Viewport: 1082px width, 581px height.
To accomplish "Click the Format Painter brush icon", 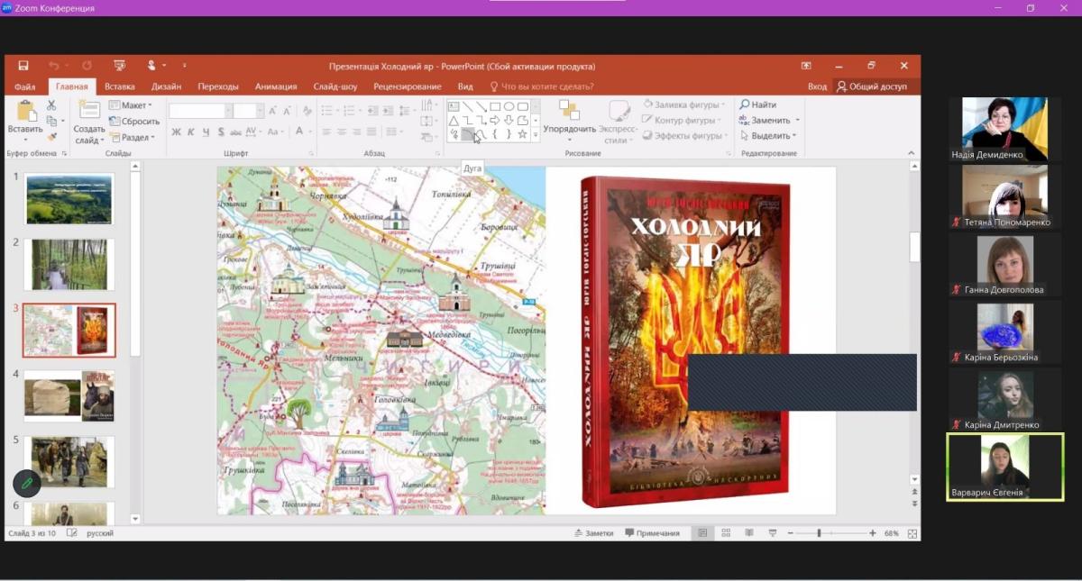I will (51, 136).
